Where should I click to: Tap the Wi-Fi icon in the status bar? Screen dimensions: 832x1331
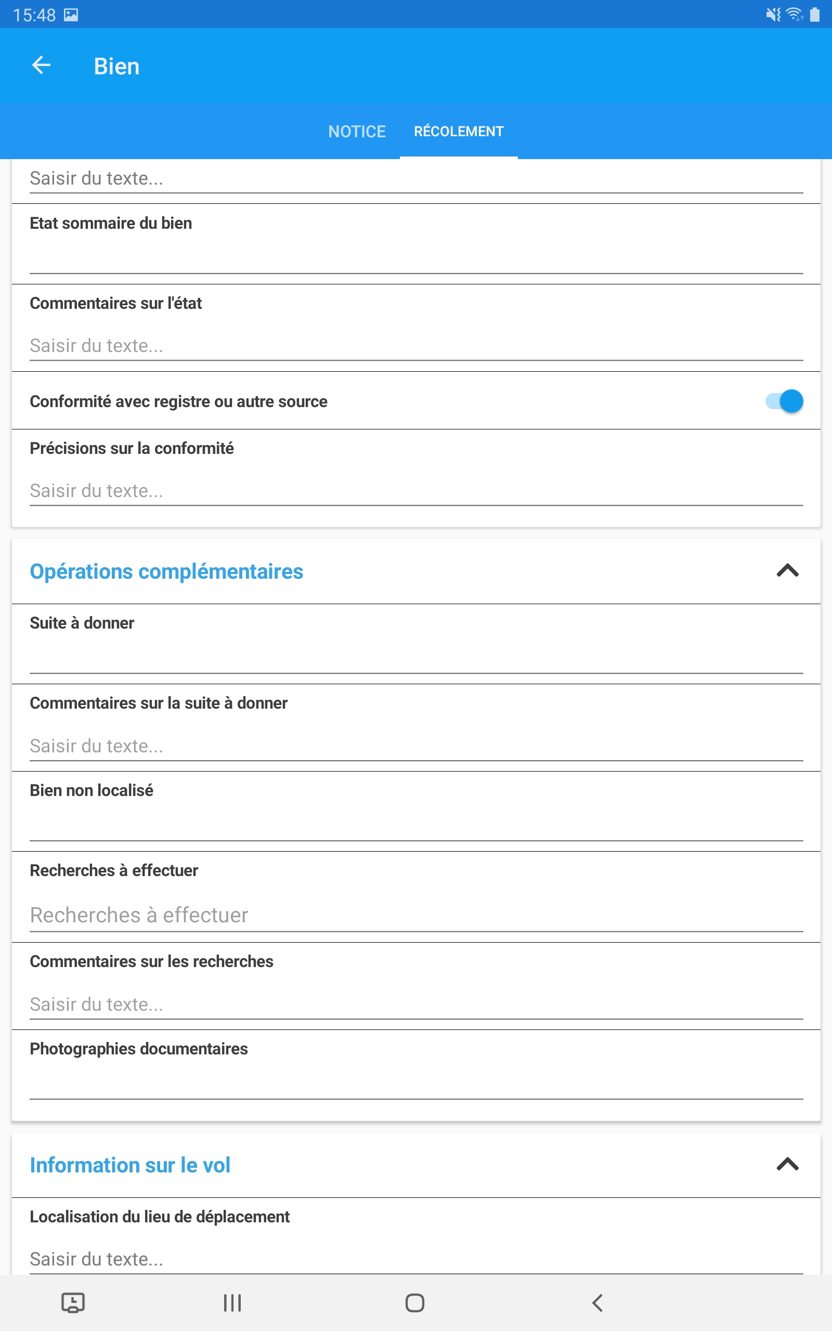pyautogui.click(x=794, y=15)
